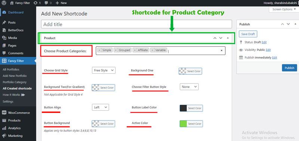Open WooCommerce in the sidebar menu
This screenshot has height=141, width=299.
point(18,113)
